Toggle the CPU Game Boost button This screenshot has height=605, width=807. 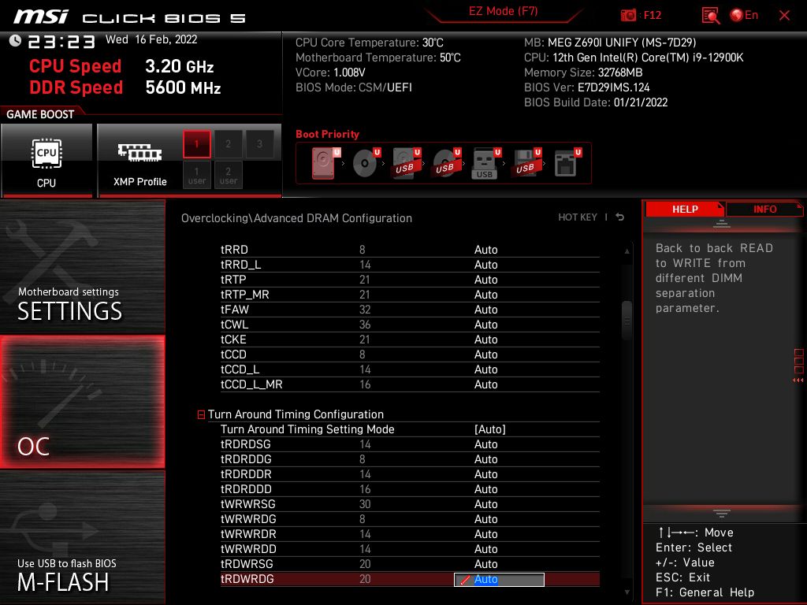pyautogui.click(x=46, y=161)
